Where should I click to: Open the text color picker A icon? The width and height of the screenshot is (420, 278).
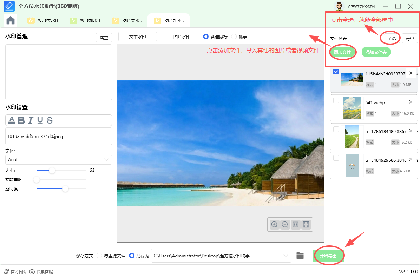click(12, 120)
